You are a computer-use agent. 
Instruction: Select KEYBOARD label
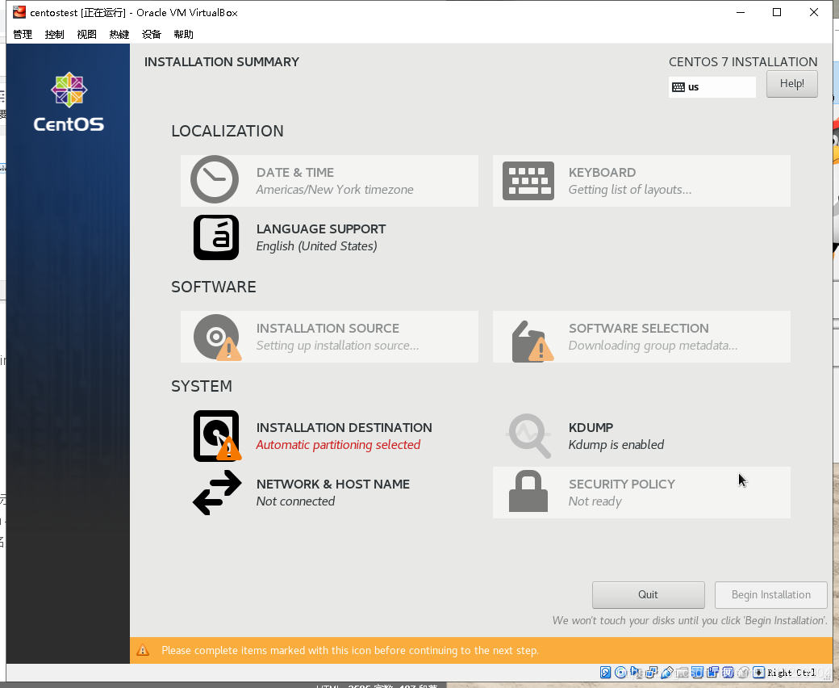pos(602,172)
